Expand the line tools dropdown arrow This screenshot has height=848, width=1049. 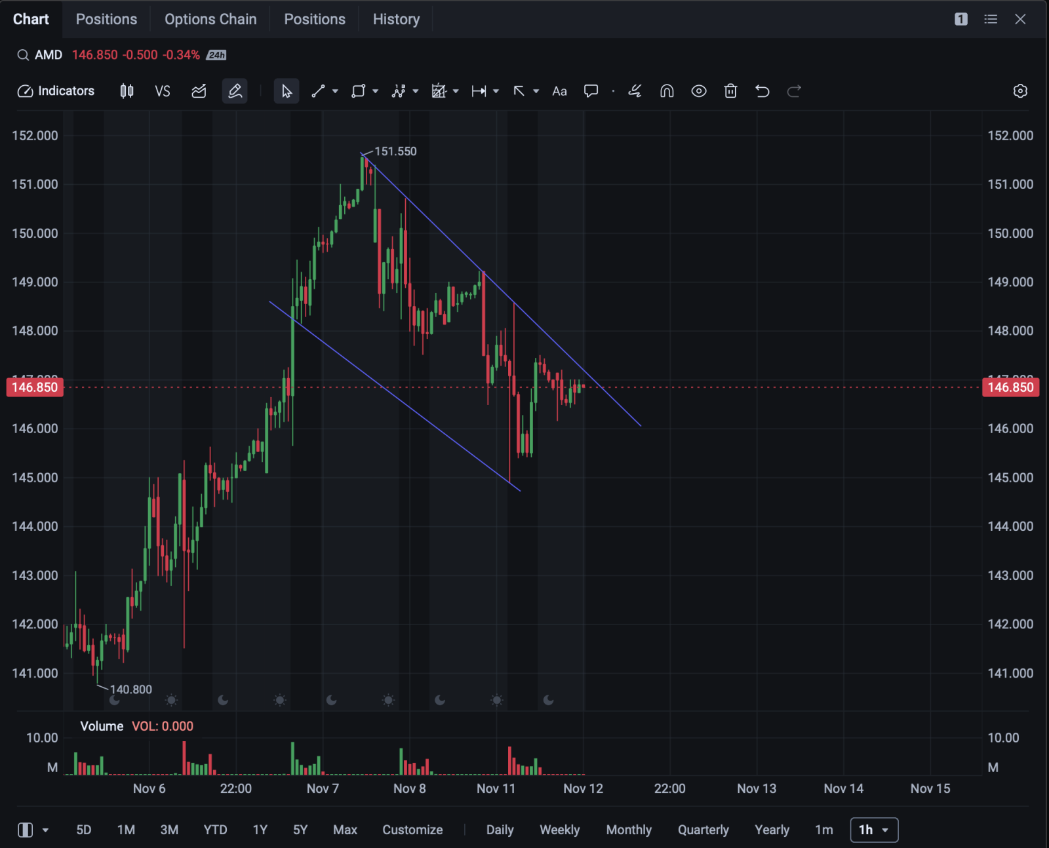(335, 91)
